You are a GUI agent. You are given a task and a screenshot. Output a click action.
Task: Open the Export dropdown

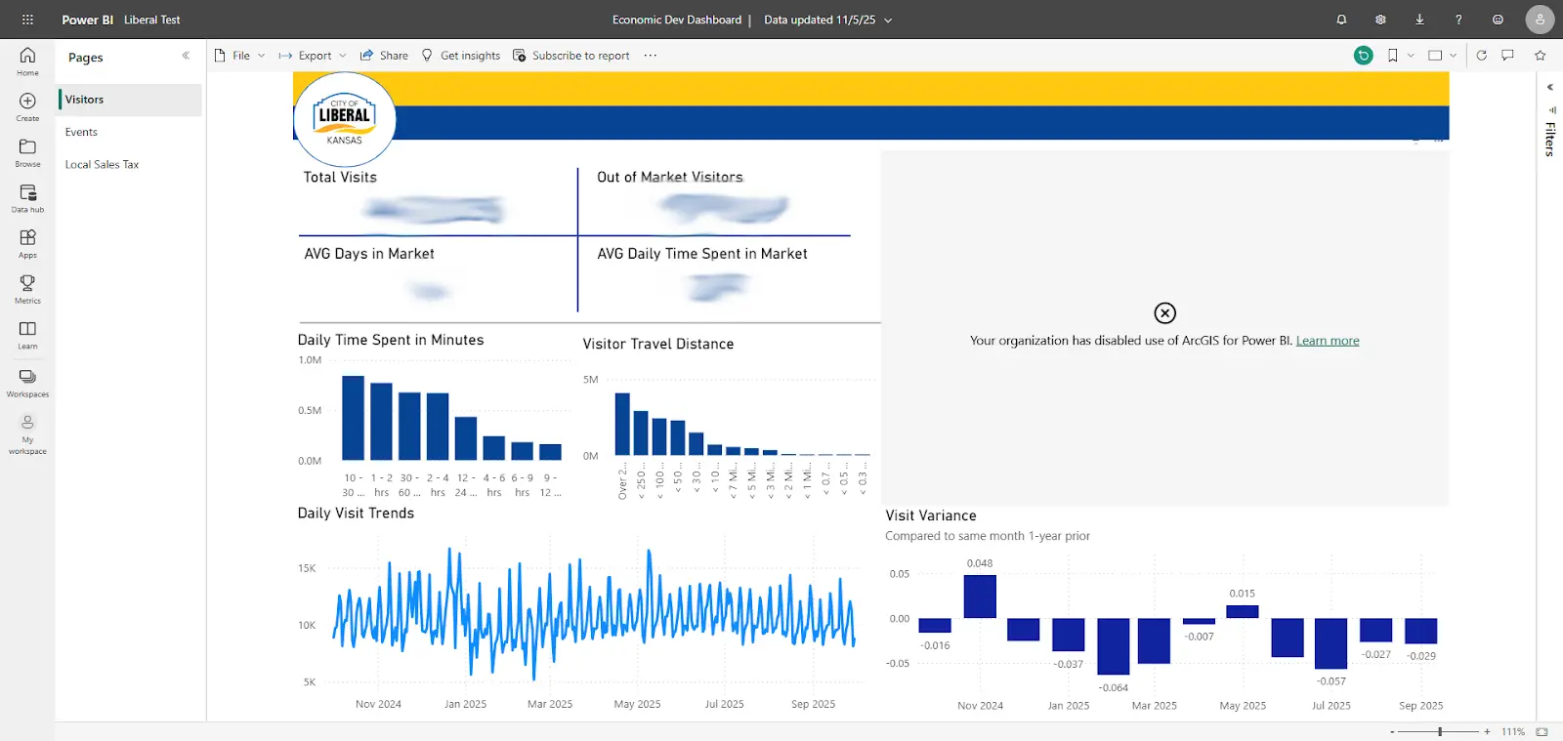[x=313, y=56]
